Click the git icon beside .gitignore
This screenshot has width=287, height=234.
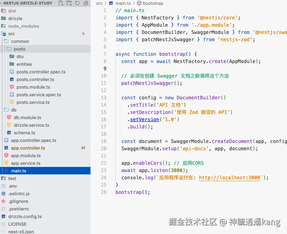point(3,201)
